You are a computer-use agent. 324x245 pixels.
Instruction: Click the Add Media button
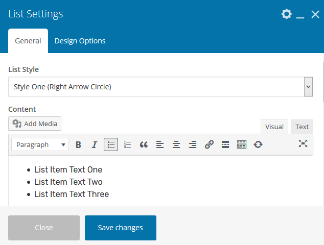coord(35,124)
